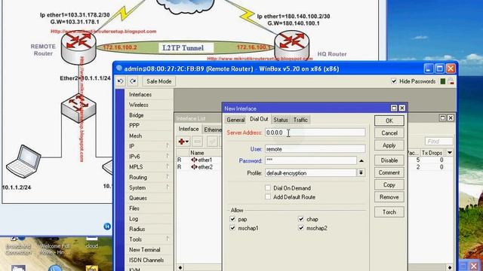Click the Disable button
The width and height of the screenshot is (483, 271).
click(x=389, y=160)
